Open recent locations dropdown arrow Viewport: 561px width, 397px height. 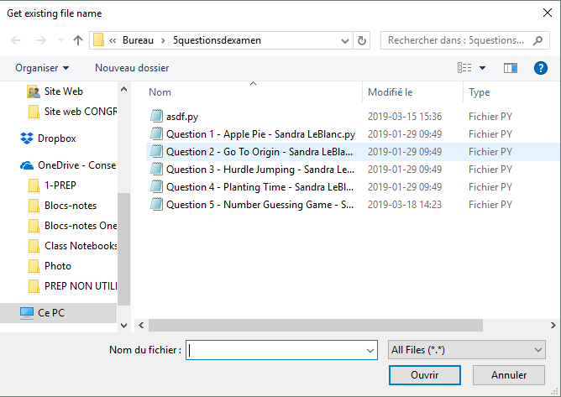(x=60, y=40)
